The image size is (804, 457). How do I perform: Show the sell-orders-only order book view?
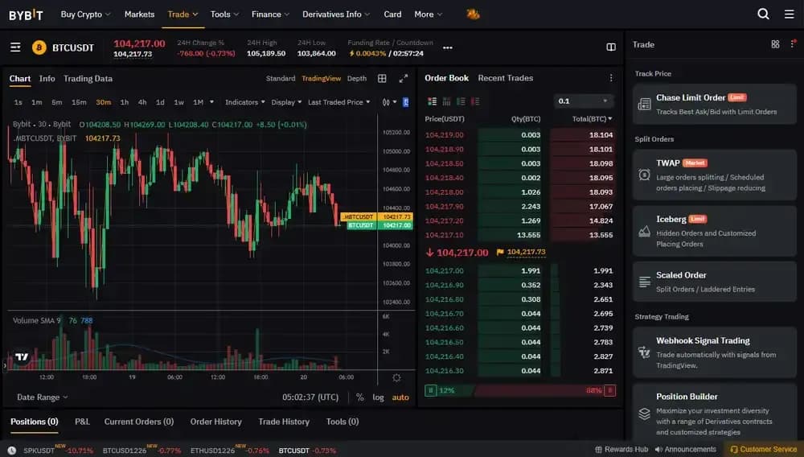click(475, 101)
